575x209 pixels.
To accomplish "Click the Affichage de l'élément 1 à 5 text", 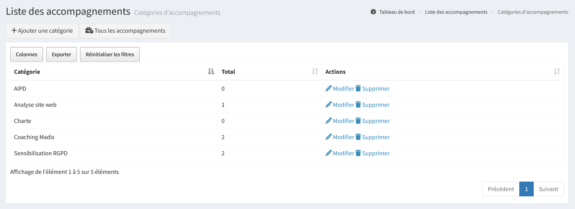I will 65,172.
